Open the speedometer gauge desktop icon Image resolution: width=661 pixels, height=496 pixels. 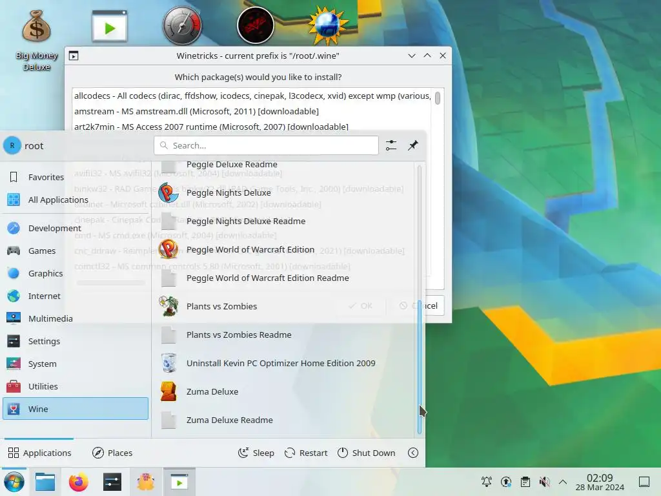click(183, 25)
